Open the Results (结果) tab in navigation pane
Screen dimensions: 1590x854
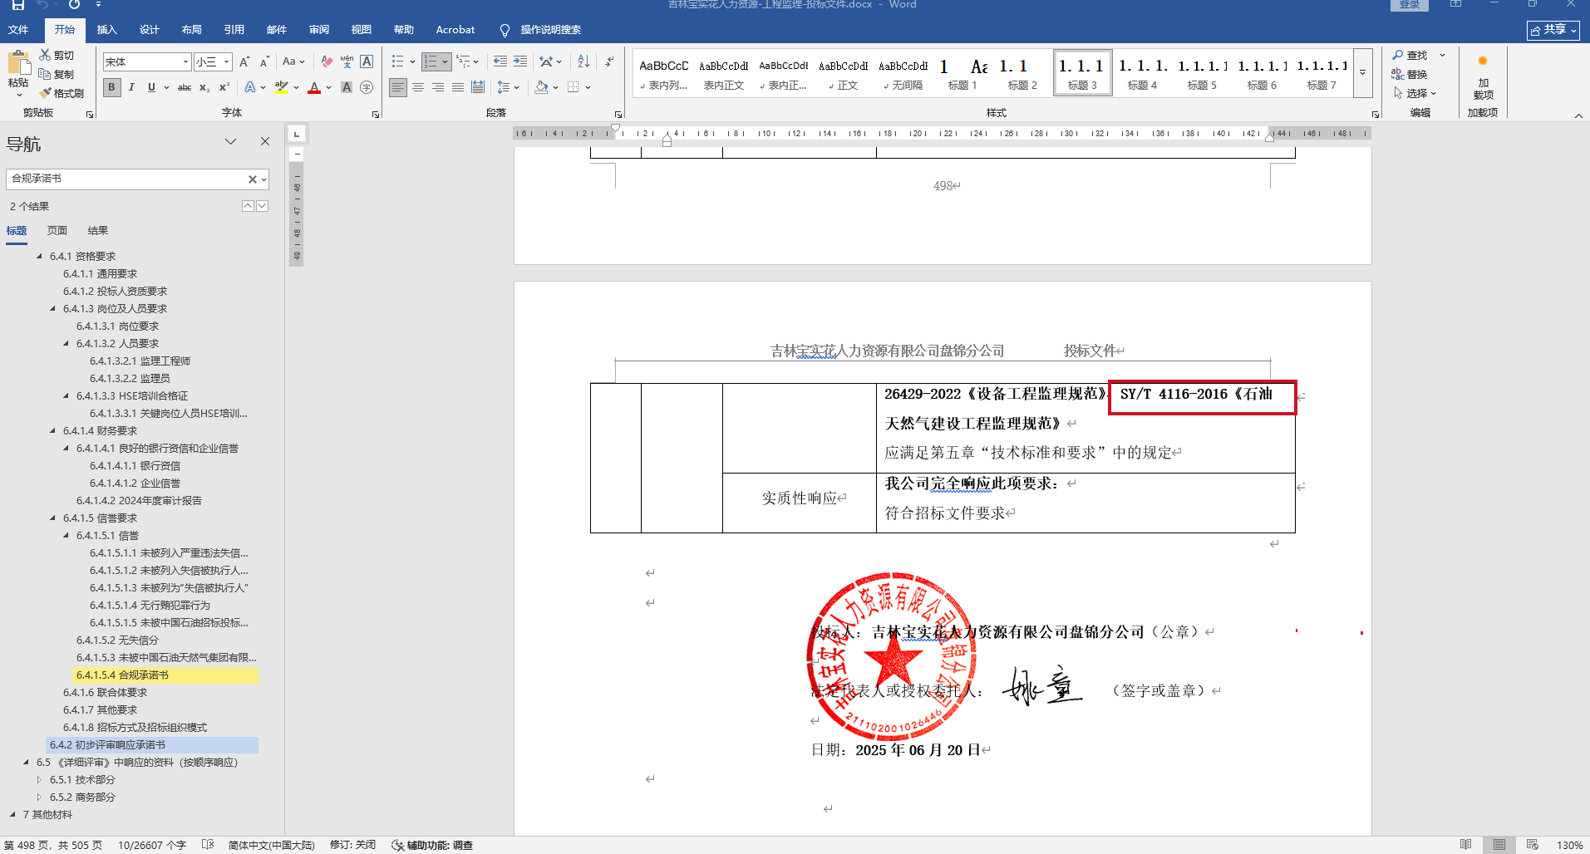(98, 230)
